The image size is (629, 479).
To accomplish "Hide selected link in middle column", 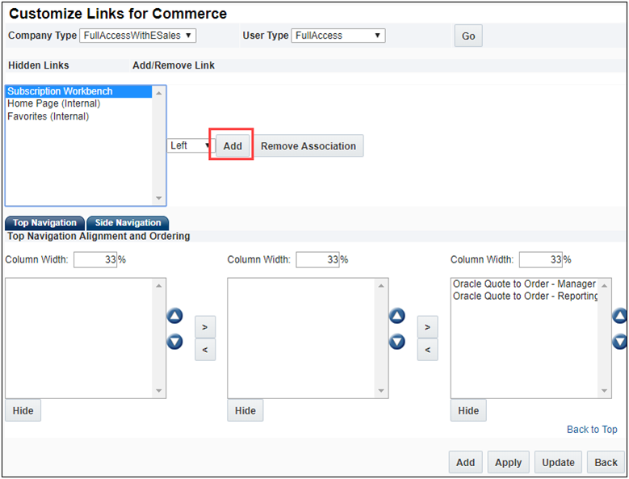I will click(x=245, y=411).
